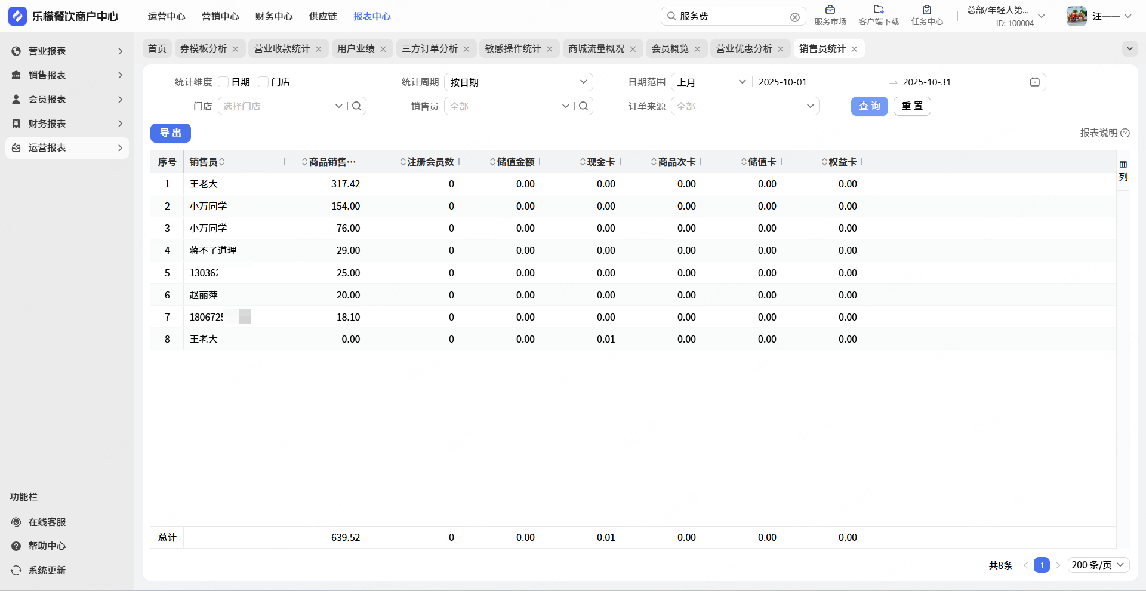Open 在线客服 online support

pos(47,522)
